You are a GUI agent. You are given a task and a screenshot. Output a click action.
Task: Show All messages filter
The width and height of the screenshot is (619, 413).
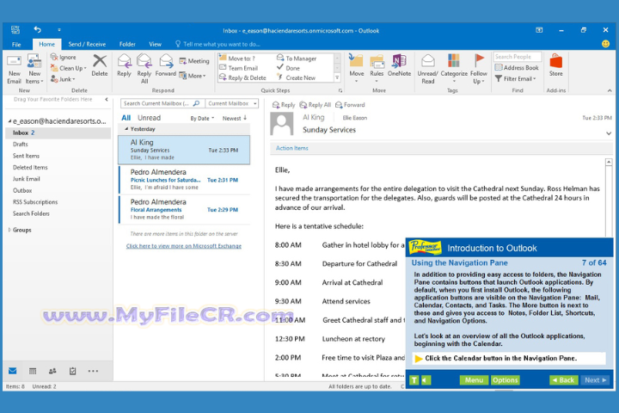click(x=126, y=118)
